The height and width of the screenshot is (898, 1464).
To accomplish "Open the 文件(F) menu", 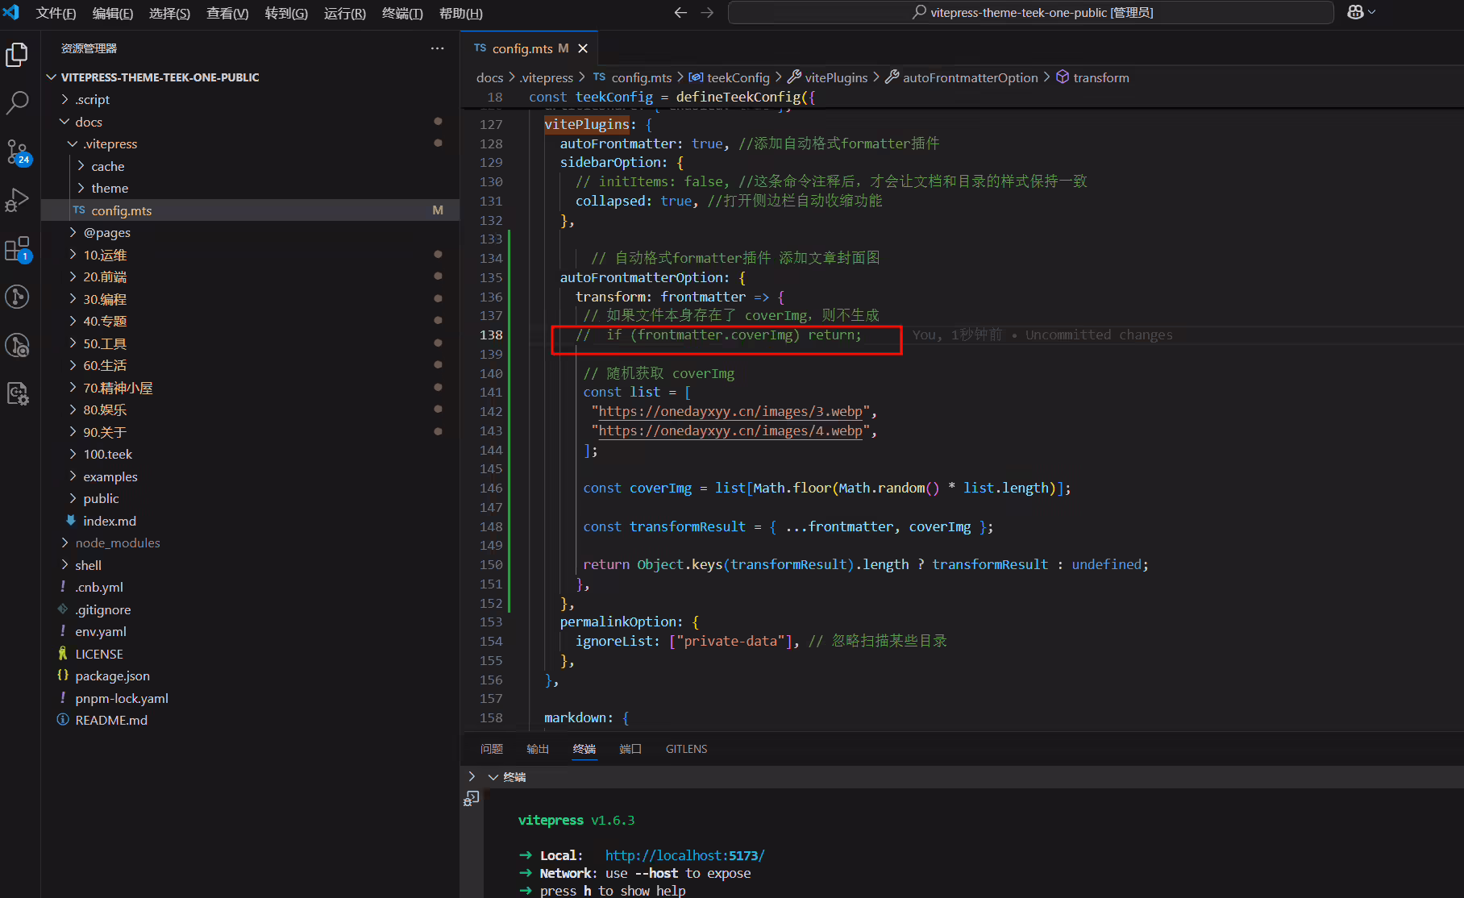I will (56, 13).
